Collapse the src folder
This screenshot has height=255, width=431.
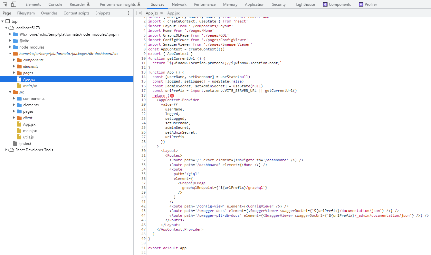point(10,92)
